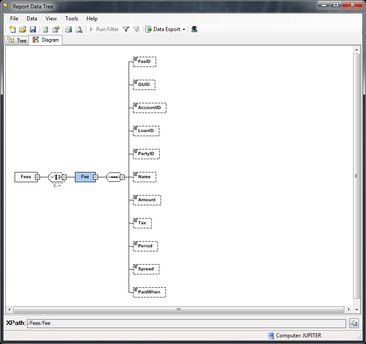Open the Tools menu

[x=71, y=19]
